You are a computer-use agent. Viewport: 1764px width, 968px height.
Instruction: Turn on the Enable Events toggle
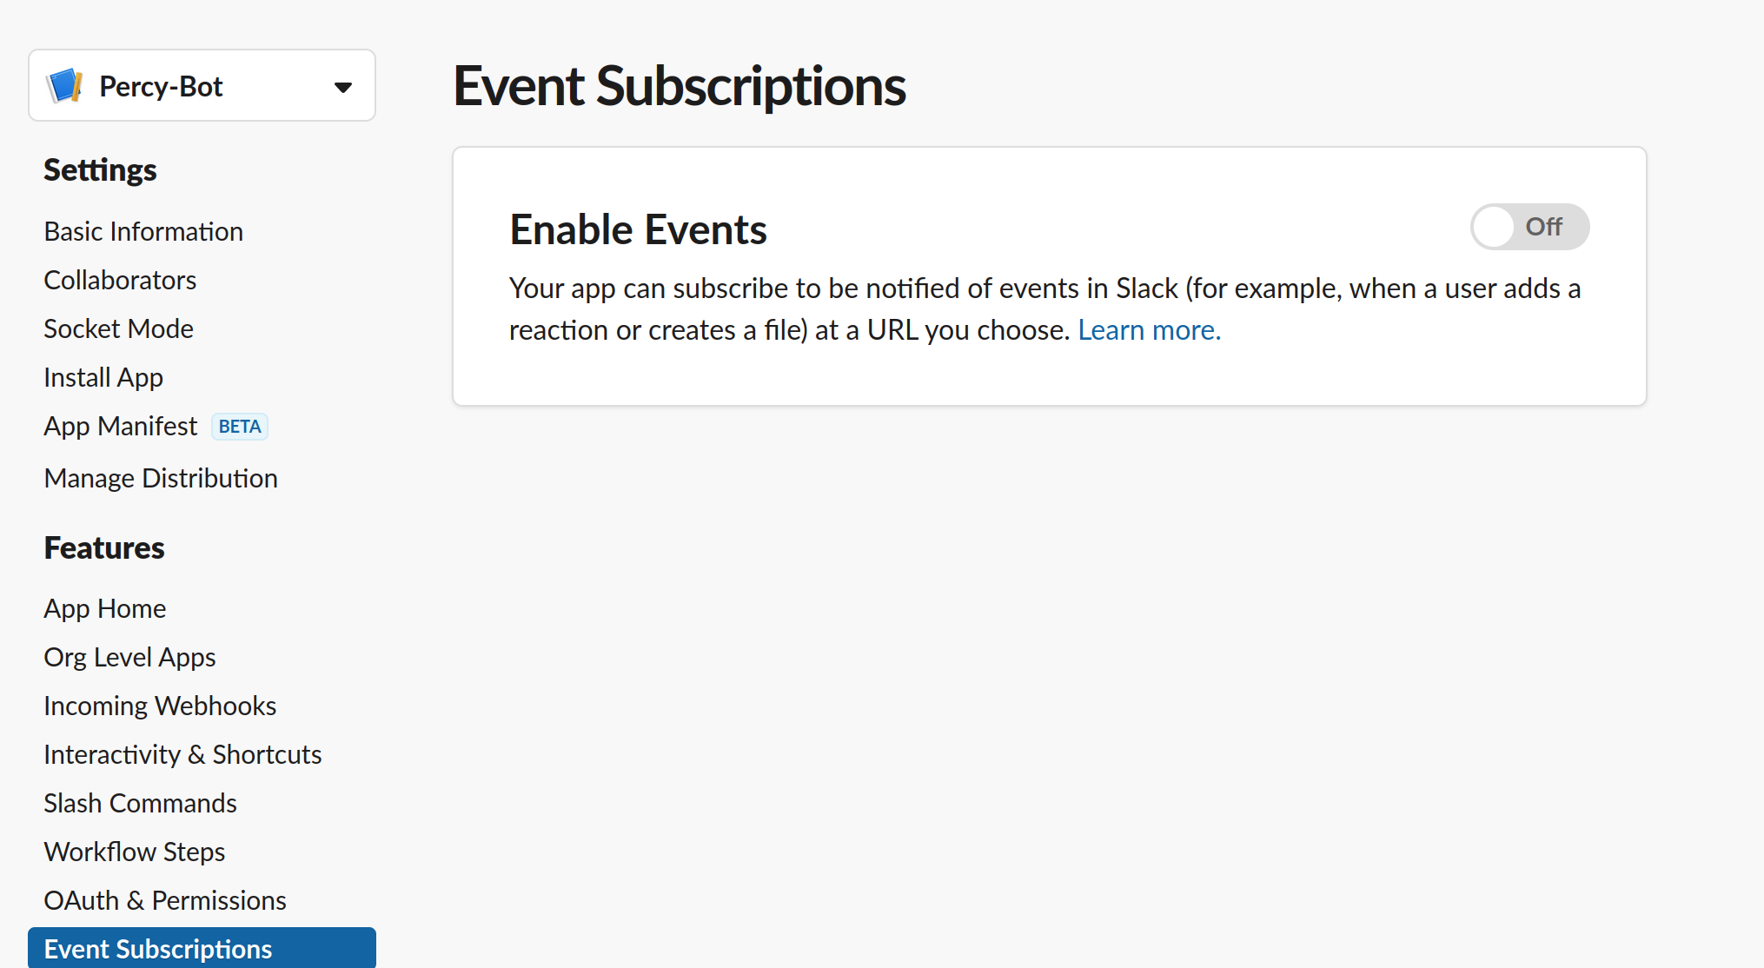tap(1529, 227)
